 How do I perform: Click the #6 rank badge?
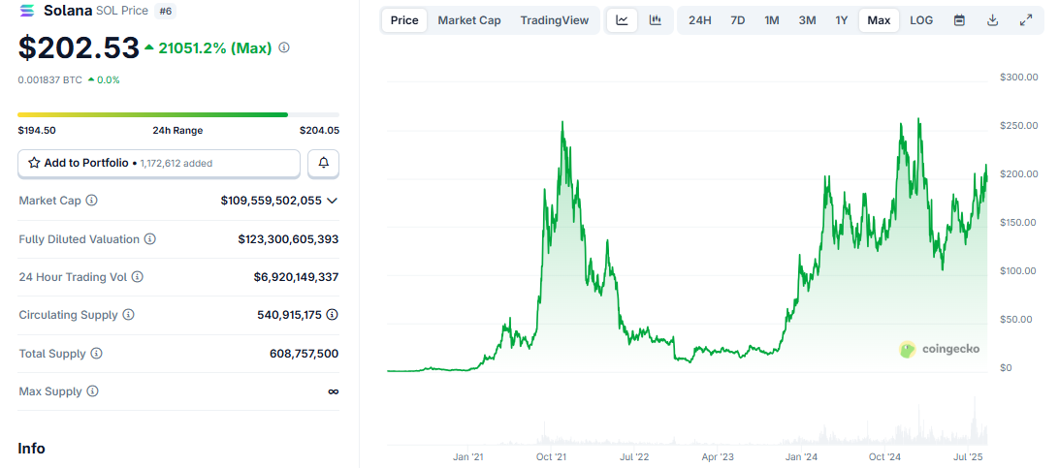click(164, 11)
